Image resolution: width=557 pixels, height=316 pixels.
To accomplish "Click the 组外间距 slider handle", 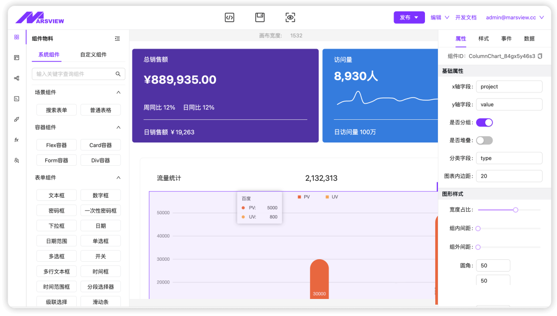I will coord(478,247).
